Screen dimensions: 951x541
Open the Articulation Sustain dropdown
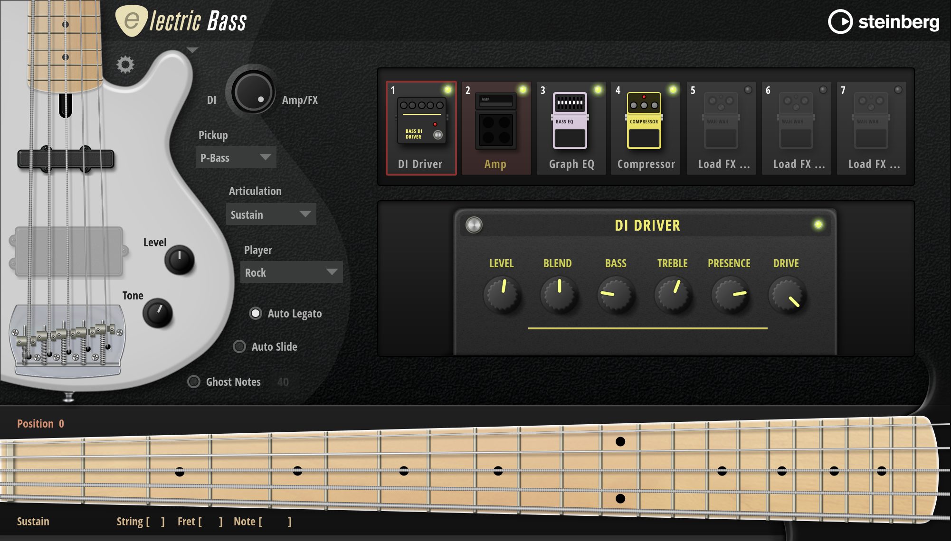click(271, 215)
